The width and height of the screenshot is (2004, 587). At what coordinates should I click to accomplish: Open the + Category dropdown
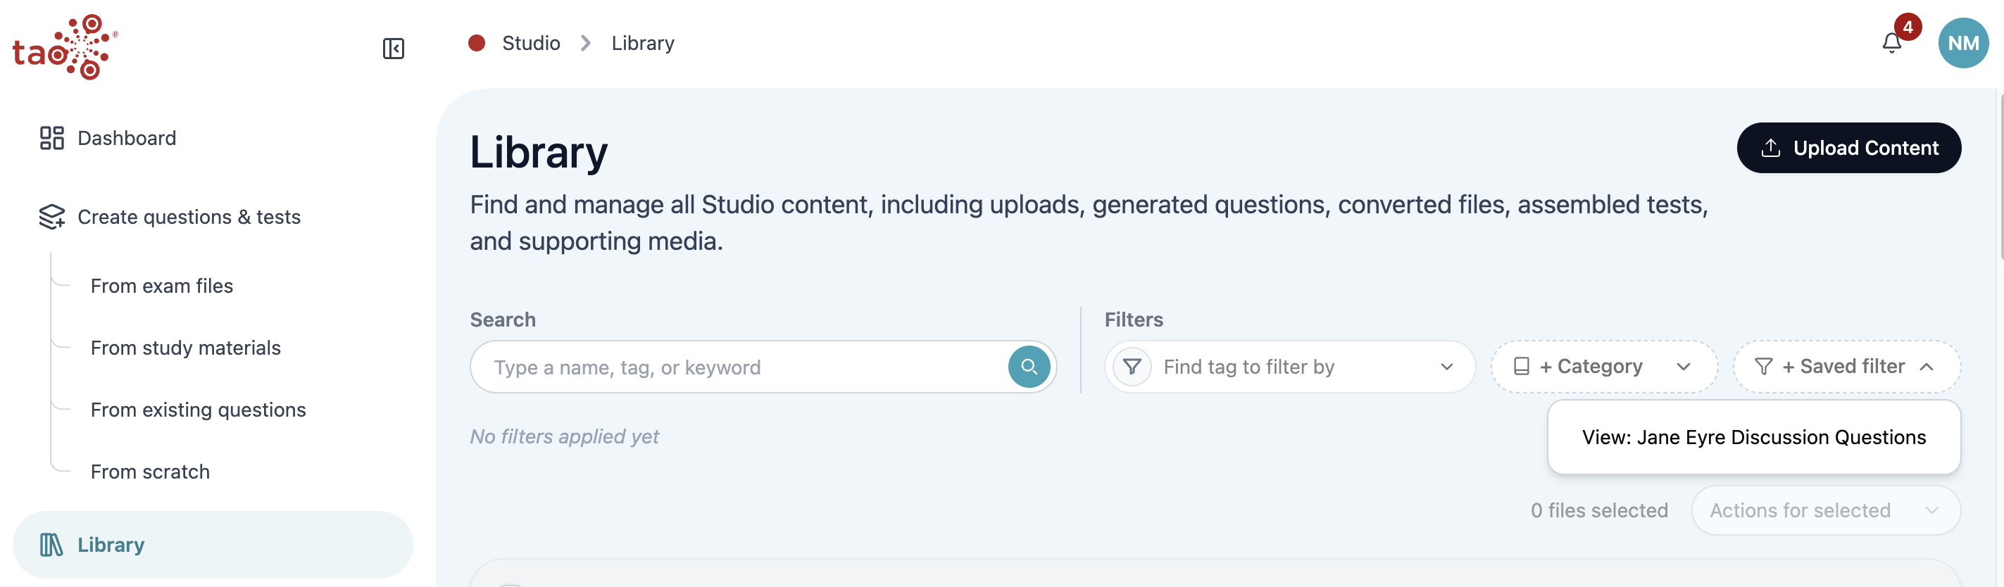(x=1603, y=367)
